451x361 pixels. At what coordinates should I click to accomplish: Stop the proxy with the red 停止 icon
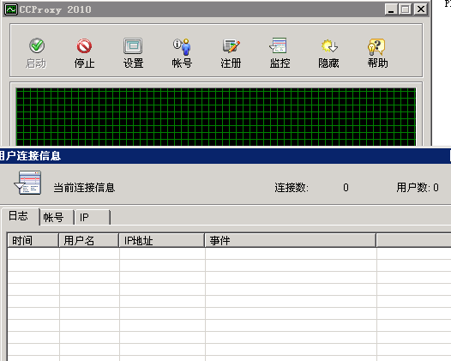tap(84, 46)
